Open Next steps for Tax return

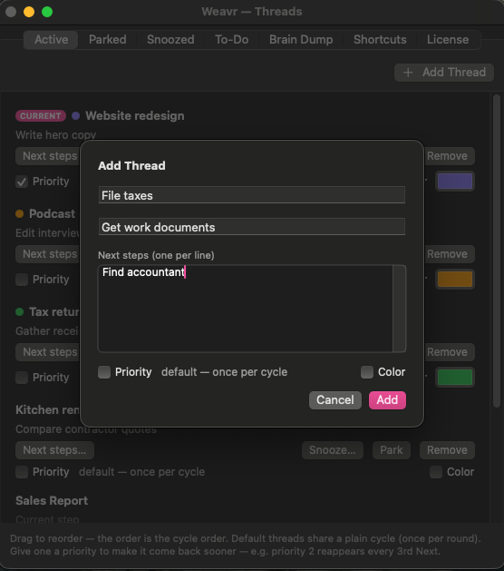(48, 352)
